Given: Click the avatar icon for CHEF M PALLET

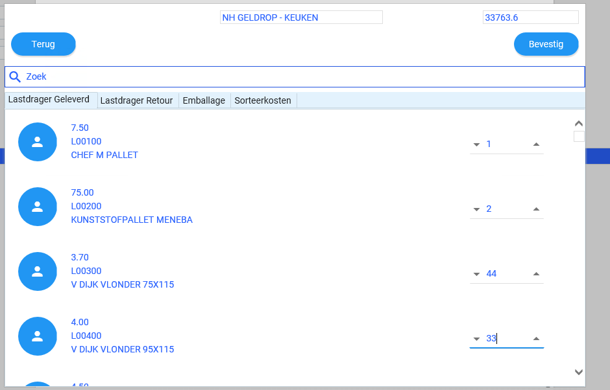Looking at the screenshot, I should coord(37,141).
